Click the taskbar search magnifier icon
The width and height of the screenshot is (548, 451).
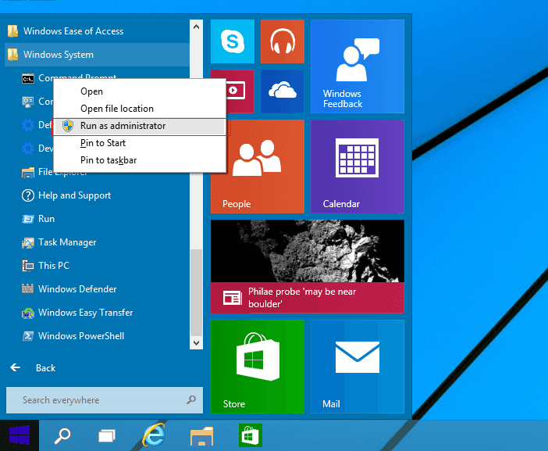[62, 435]
